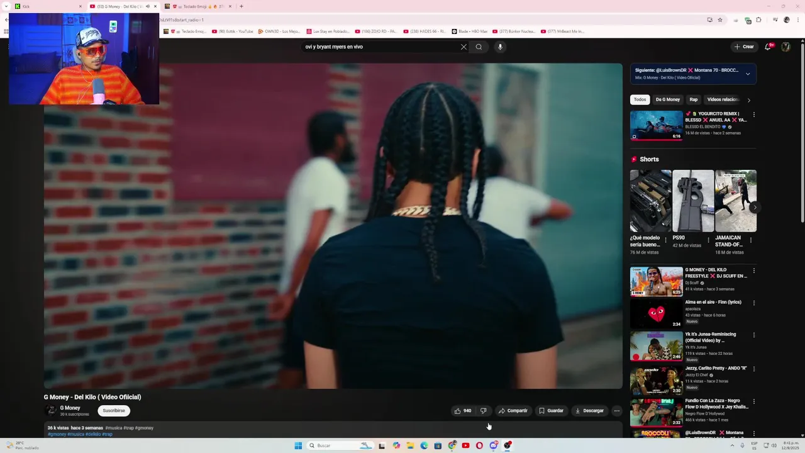Clear the YouTube search box
This screenshot has height=453, width=805.
(x=464, y=47)
